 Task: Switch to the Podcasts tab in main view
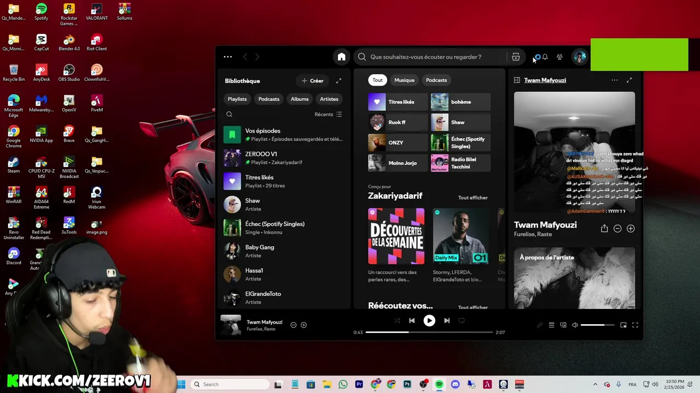[436, 80]
